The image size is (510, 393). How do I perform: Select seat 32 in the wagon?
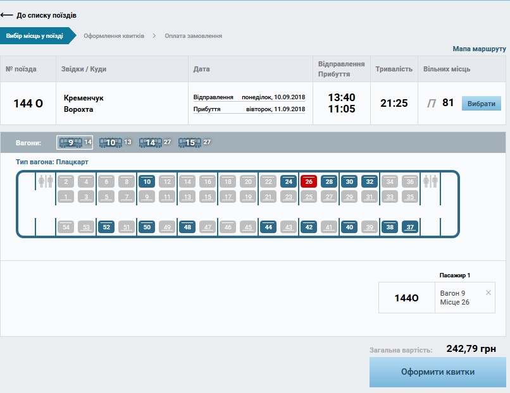click(370, 182)
